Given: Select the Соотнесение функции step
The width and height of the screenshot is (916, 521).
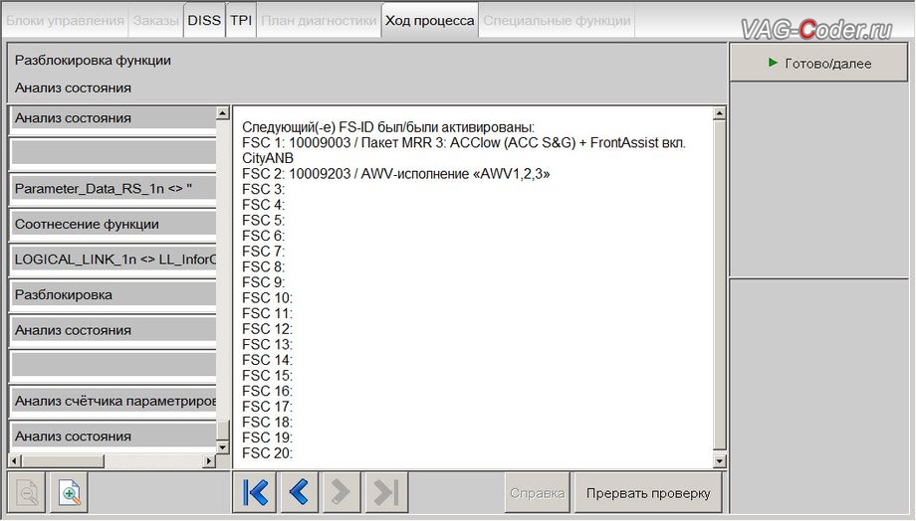Looking at the screenshot, I should 114,224.
